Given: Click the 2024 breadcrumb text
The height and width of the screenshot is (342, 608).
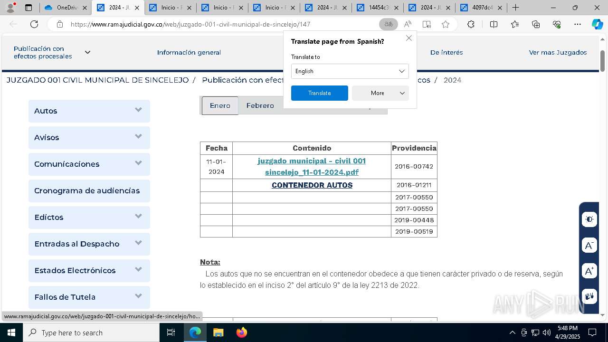Looking at the screenshot, I should pos(452,80).
